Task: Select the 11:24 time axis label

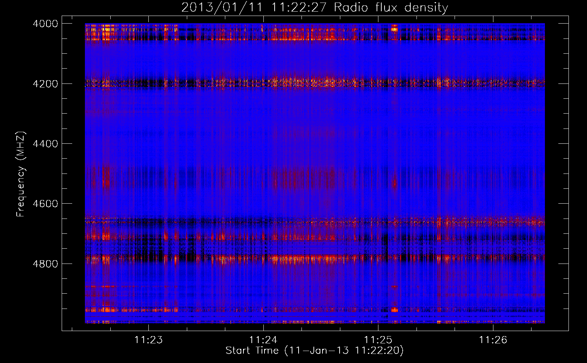Action: pos(263,340)
